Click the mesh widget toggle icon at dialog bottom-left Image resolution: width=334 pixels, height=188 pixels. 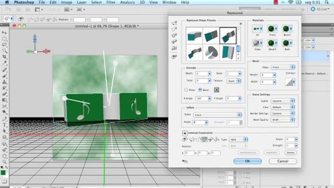click(185, 161)
